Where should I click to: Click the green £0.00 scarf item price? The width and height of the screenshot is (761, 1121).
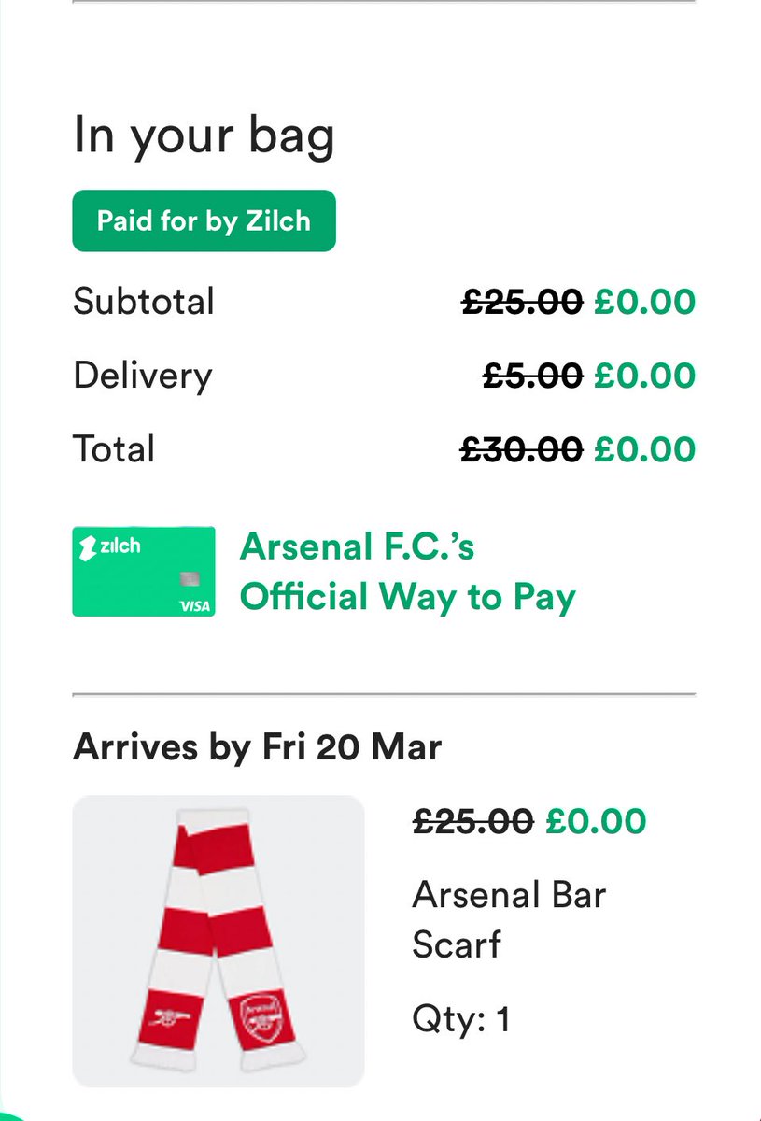pyautogui.click(x=596, y=821)
